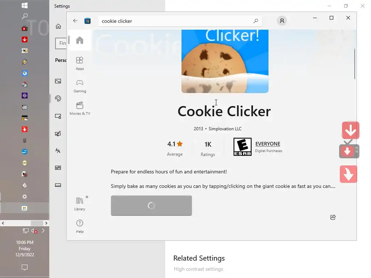Viewport: 371px width, 278px height.
Task: Open the blue bird taskbar icon
Action: [x=25, y=152]
